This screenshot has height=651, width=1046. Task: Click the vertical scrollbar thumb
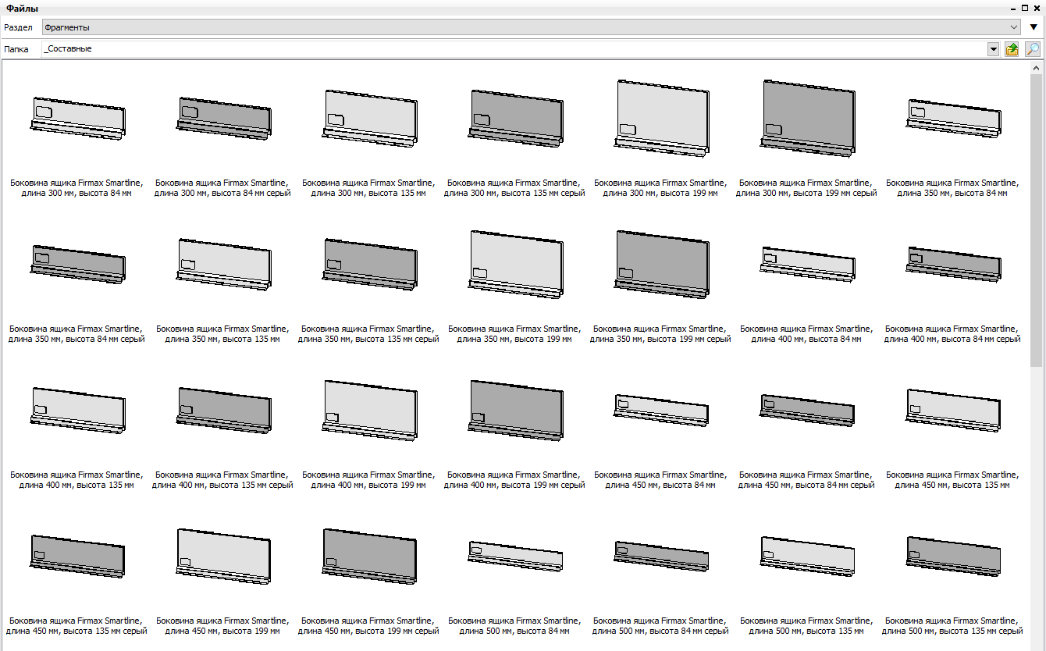click(x=1036, y=220)
